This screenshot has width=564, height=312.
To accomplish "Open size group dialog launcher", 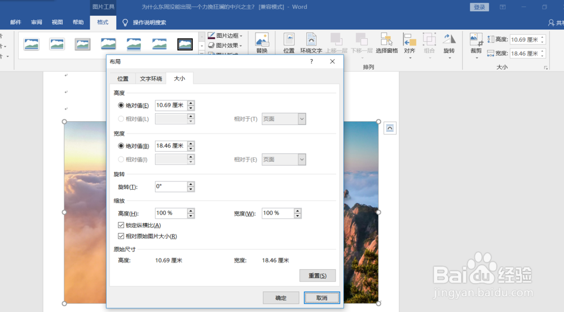I will click(545, 68).
